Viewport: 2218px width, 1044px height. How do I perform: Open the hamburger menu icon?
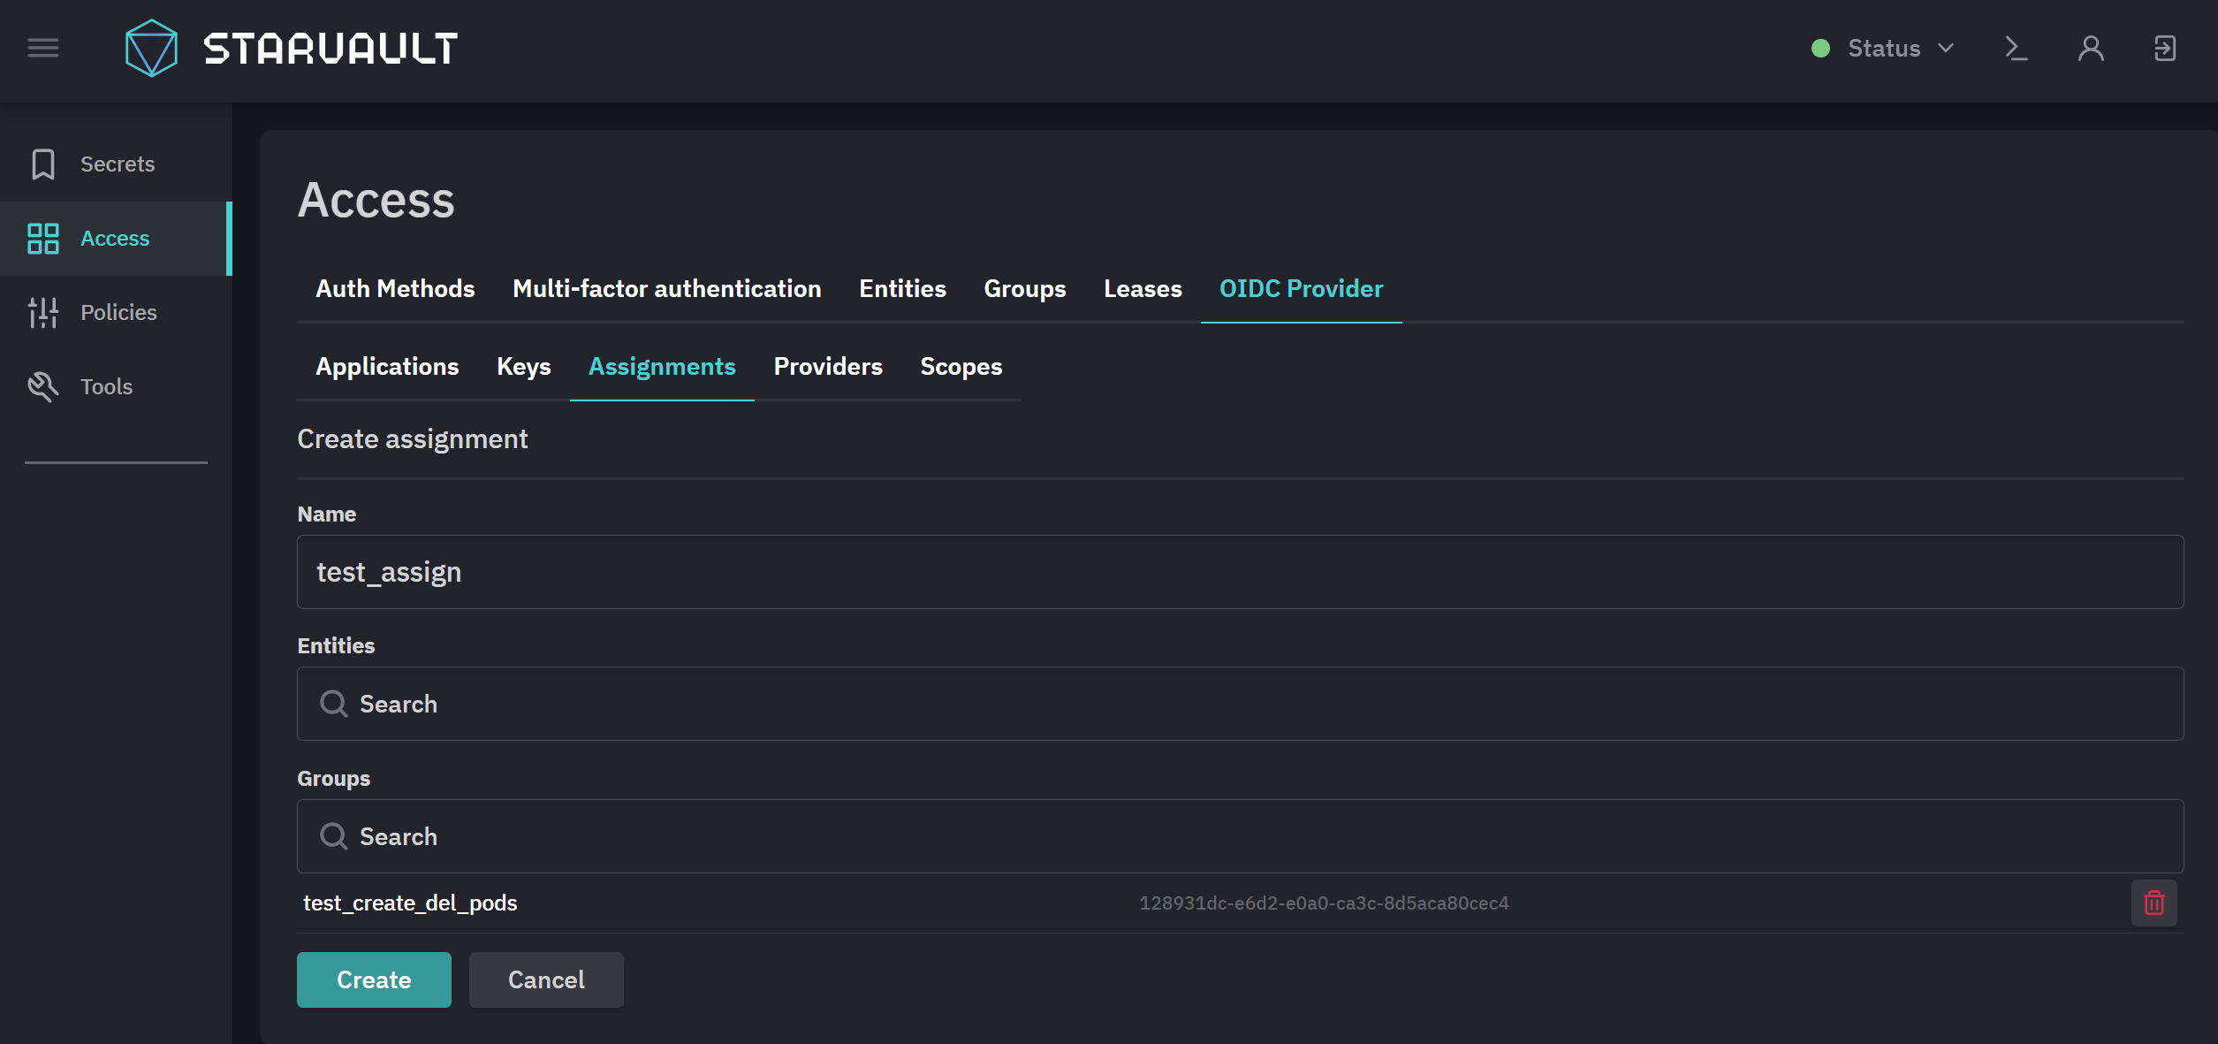click(x=43, y=48)
